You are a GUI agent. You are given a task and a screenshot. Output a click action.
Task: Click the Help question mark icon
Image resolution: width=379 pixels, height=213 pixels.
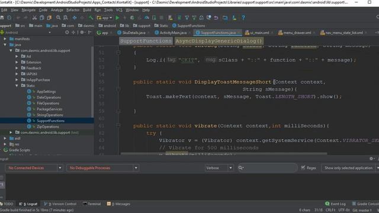[x=243, y=18]
